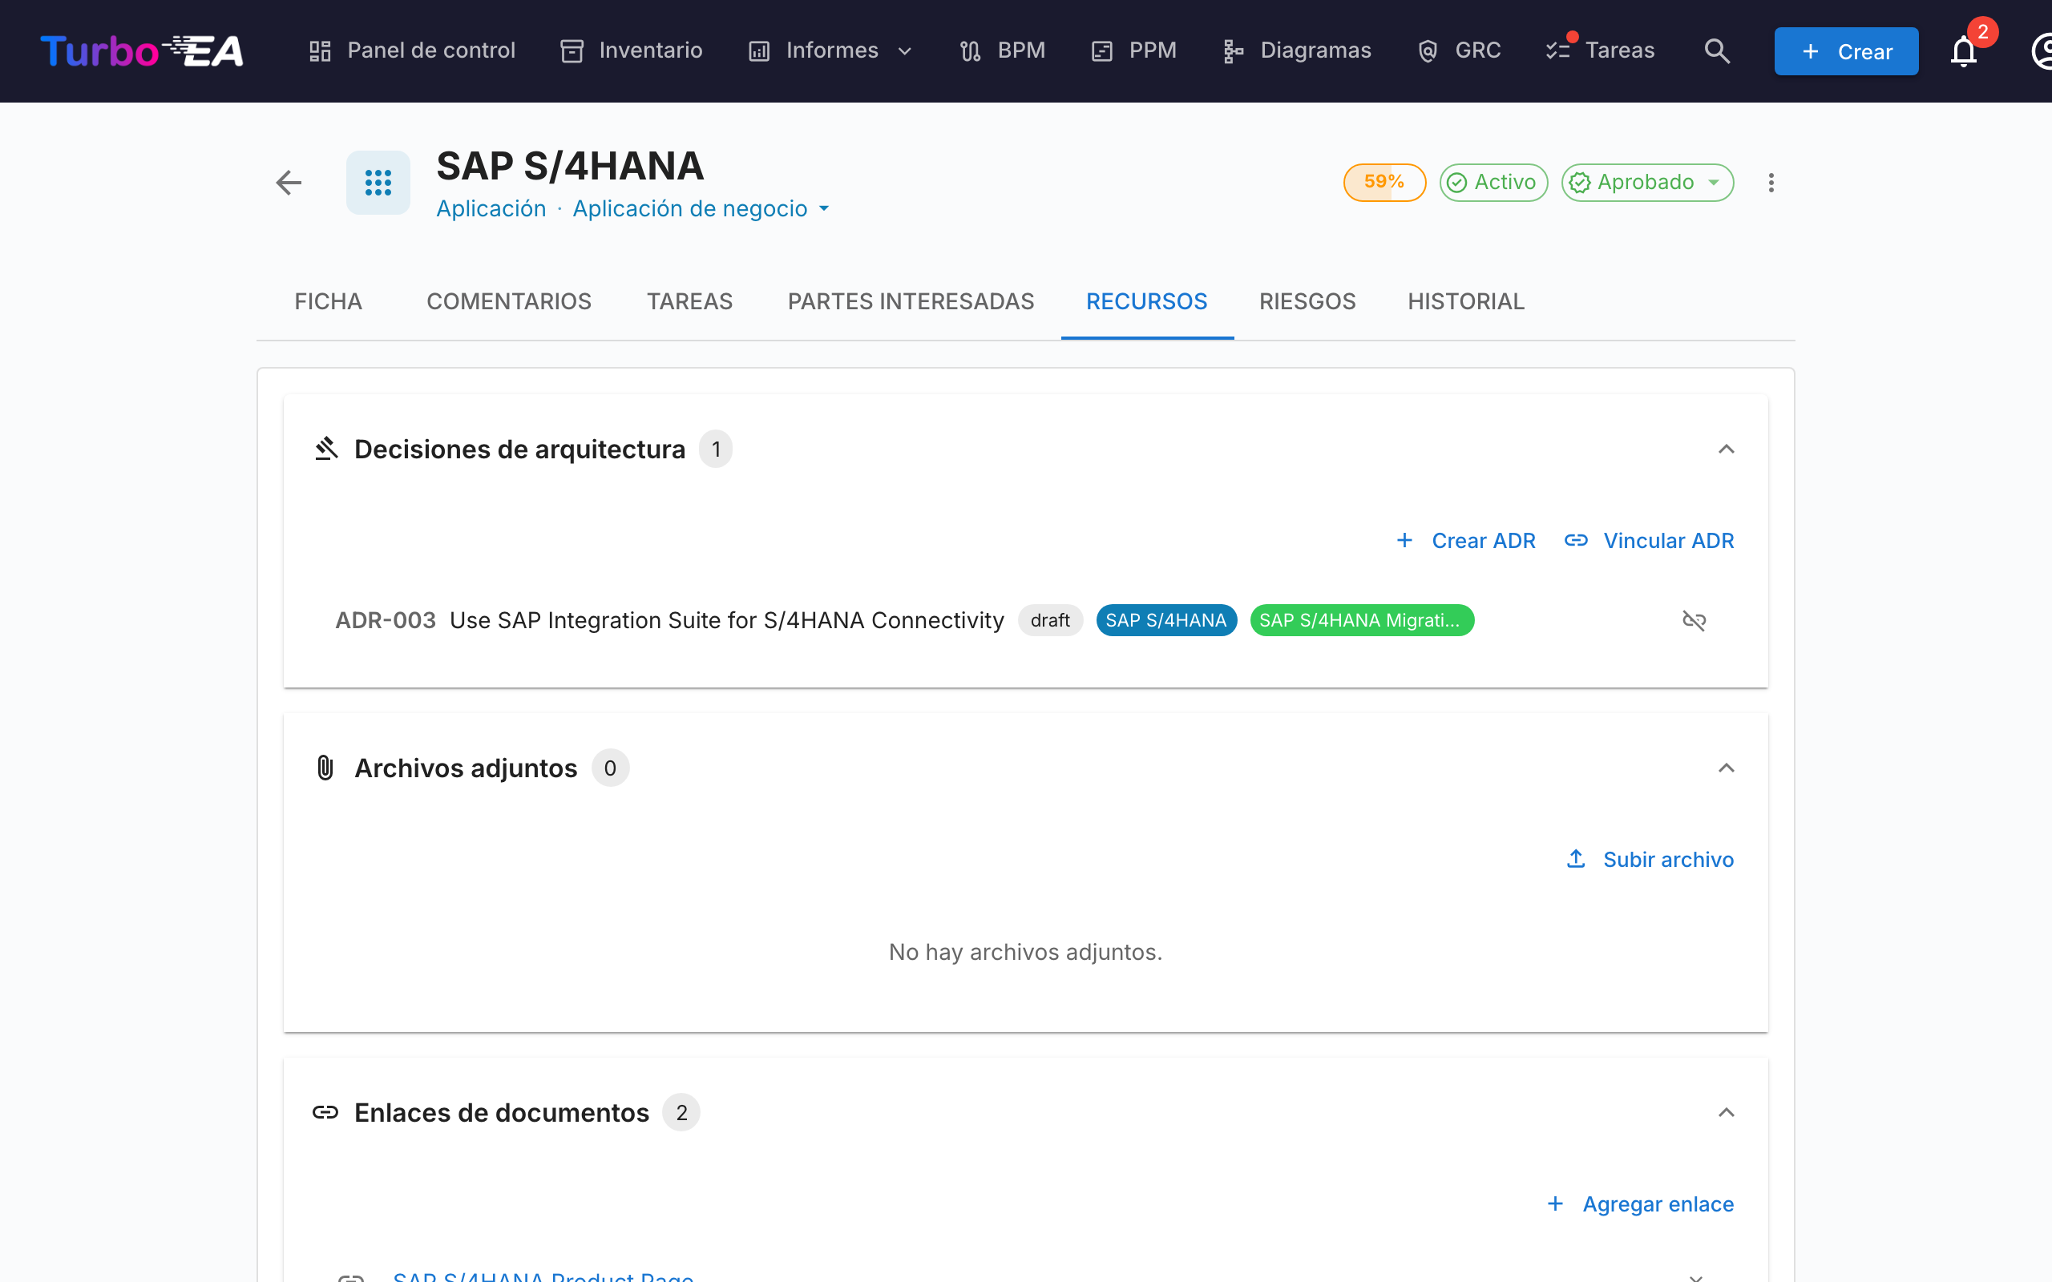The image size is (2052, 1282).
Task: Switch to the COMENTARIOS tab
Action: (509, 301)
